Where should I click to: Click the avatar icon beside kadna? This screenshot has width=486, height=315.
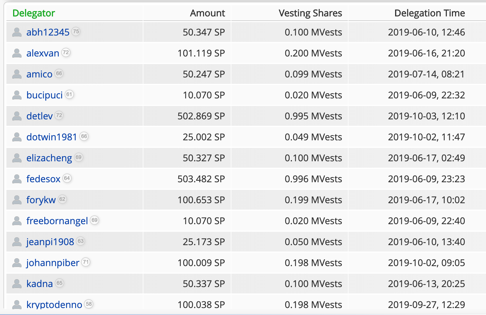coord(17,284)
